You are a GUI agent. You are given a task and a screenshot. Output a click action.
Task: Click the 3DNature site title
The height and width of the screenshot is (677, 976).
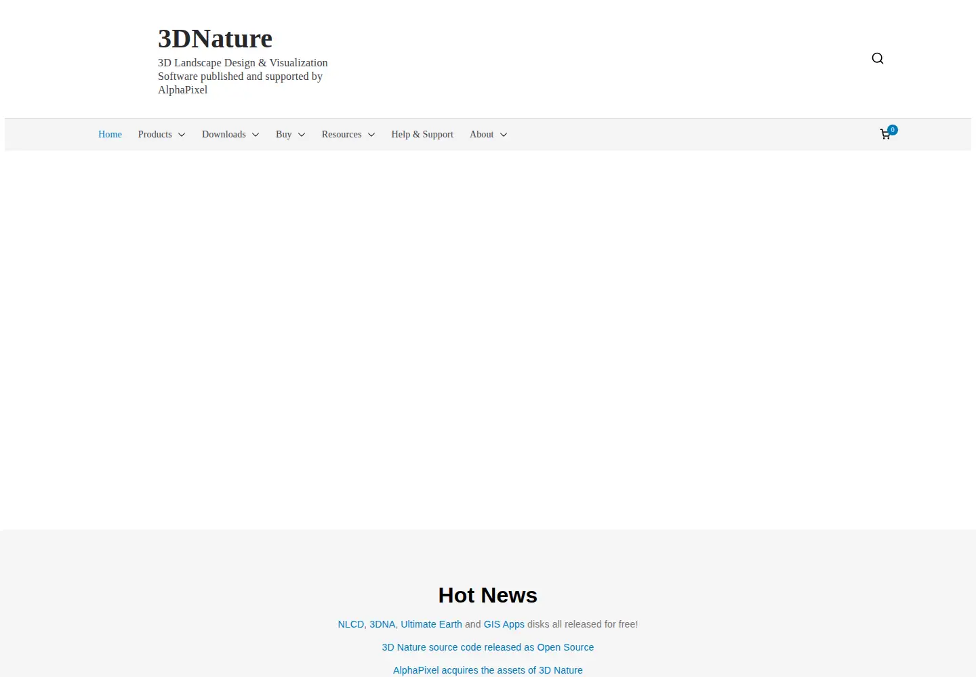pyautogui.click(x=215, y=39)
